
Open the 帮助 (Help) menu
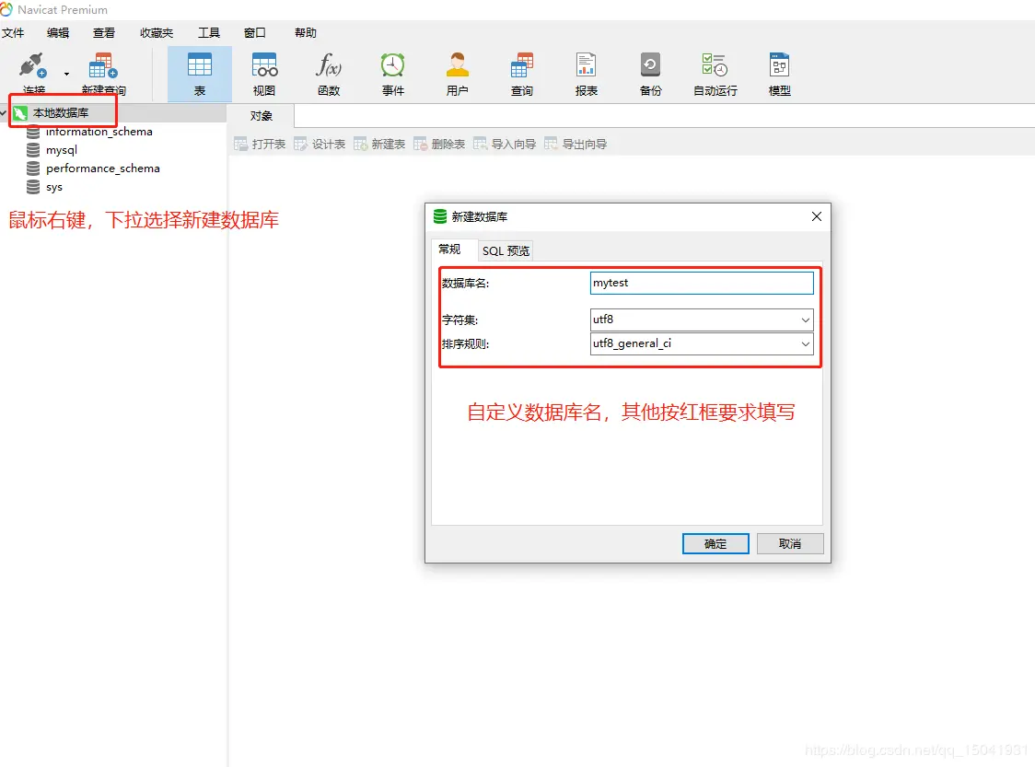305,33
